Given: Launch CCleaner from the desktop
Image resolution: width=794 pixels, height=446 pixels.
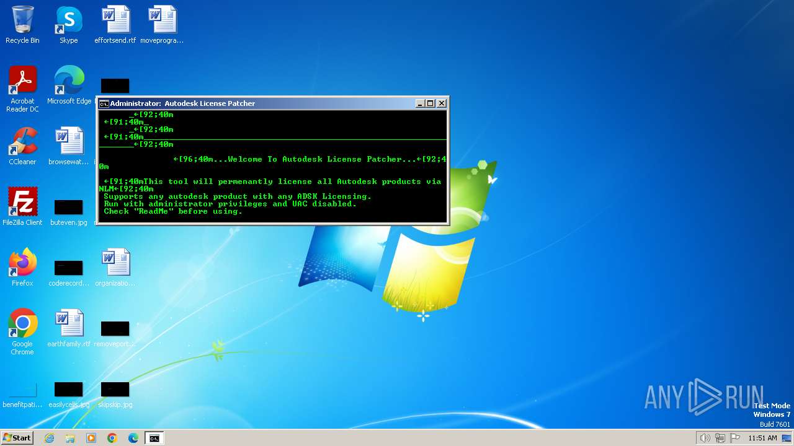Looking at the screenshot, I should [x=22, y=146].
